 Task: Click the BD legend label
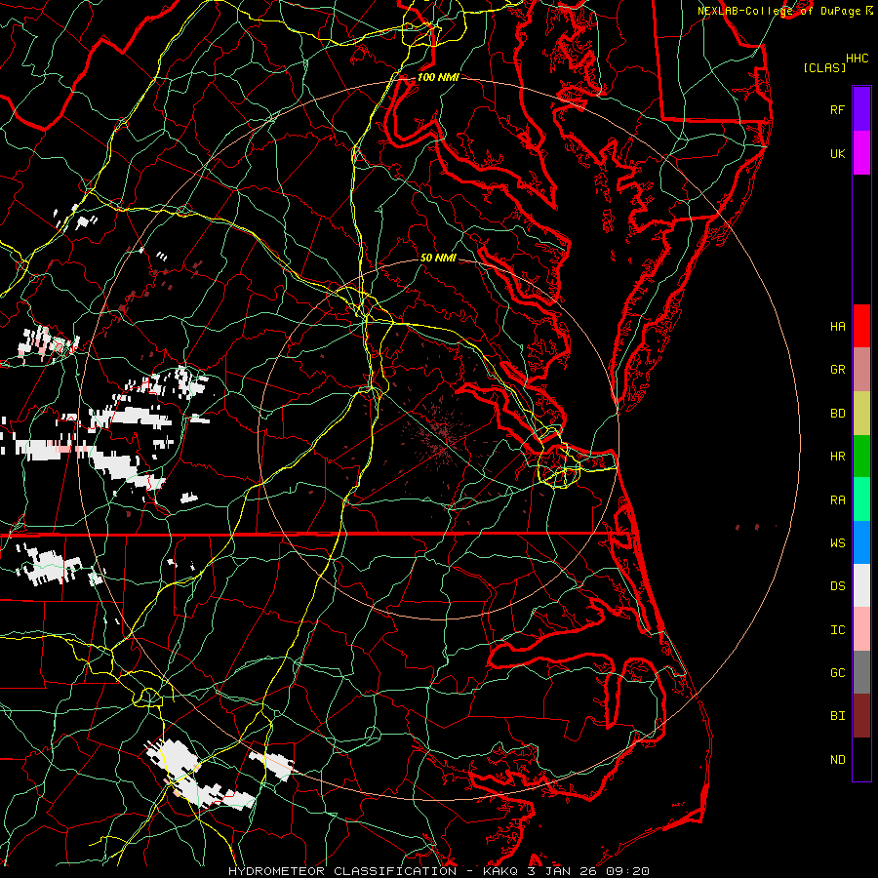(x=837, y=414)
